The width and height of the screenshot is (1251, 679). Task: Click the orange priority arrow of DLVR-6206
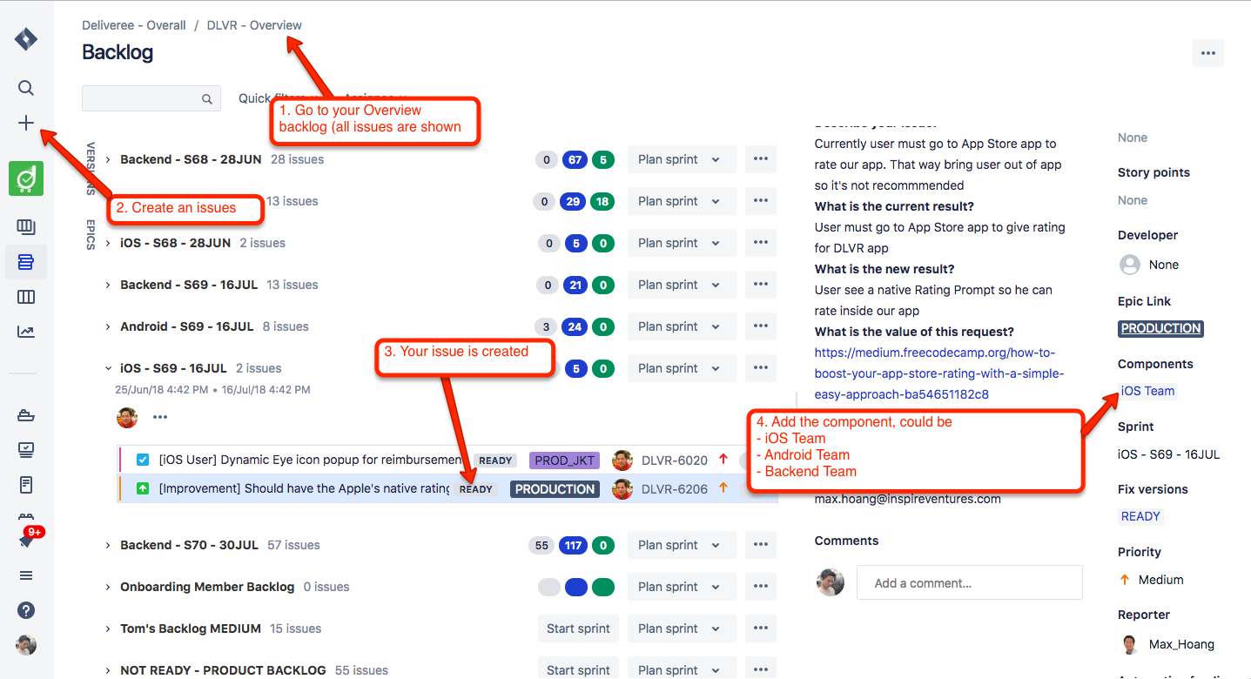pyautogui.click(x=723, y=488)
